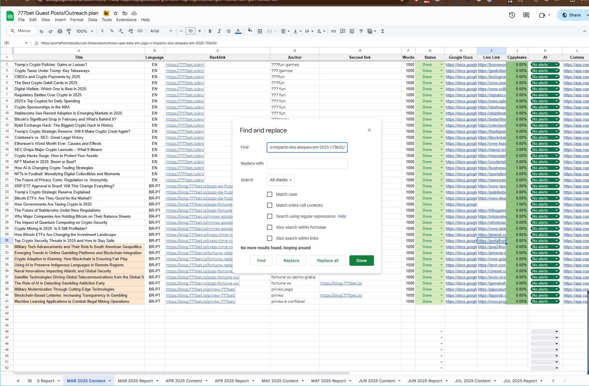This screenshot has width=589, height=386.
Task: Click the Replace all button
Action: pyautogui.click(x=328, y=261)
